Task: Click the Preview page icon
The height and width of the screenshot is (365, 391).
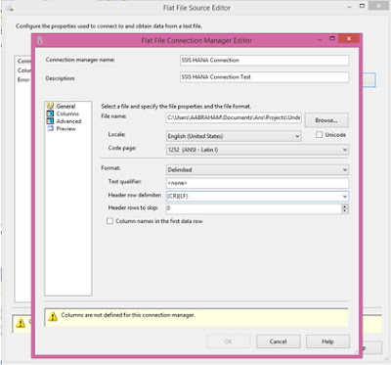Action: point(50,128)
